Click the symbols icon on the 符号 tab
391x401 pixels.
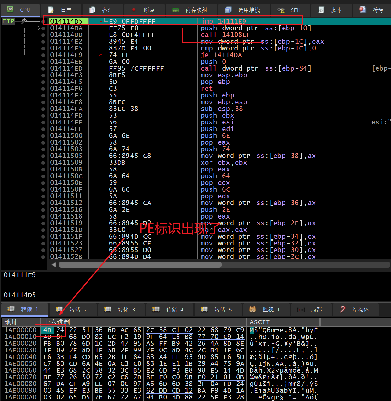tap(363, 9)
